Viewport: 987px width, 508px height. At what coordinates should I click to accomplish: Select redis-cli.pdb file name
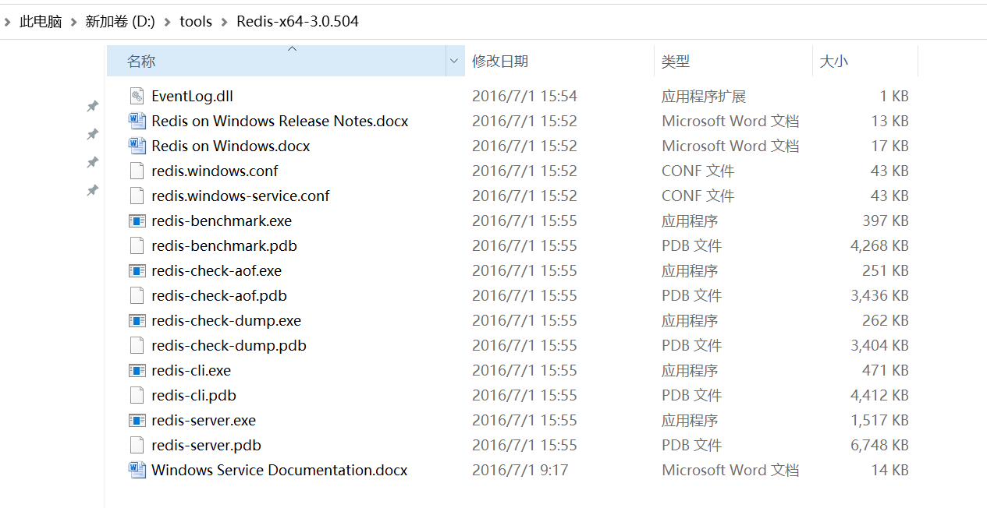(x=193, y=395)
